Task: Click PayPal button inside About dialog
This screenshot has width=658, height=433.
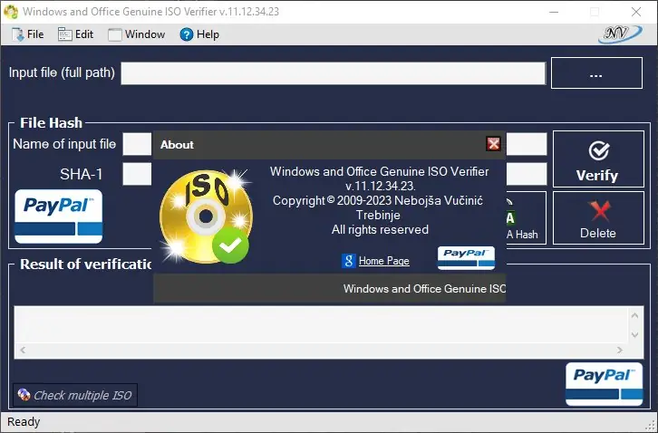Action: 466,257
